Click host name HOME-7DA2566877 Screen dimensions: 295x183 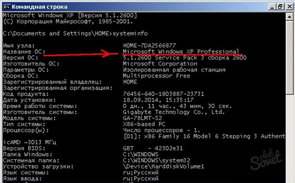coord(149,45)
